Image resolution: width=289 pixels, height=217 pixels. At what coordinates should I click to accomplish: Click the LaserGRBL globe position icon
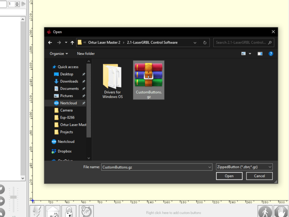click(x=86, y=211)
